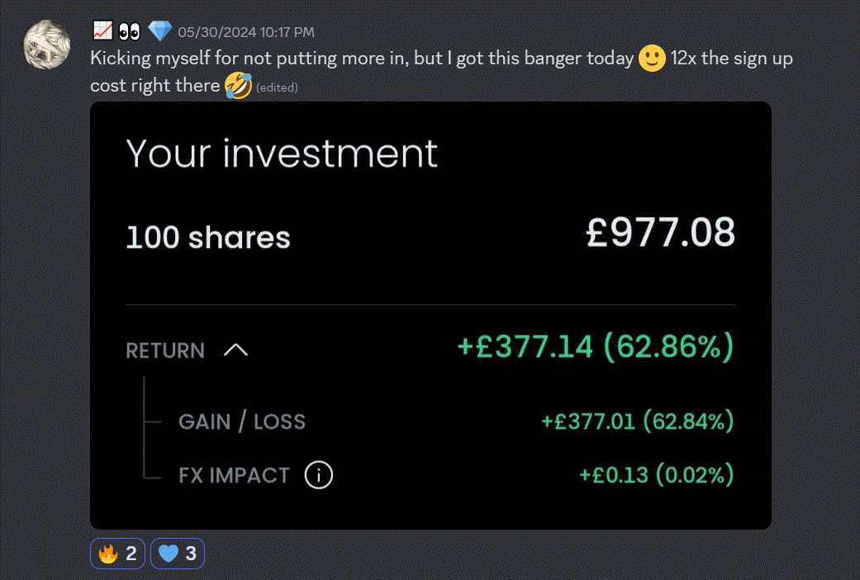The height and width of the screenshot is (580, 860).
Task: Click the 100 shares text
Action: [207, 238]
